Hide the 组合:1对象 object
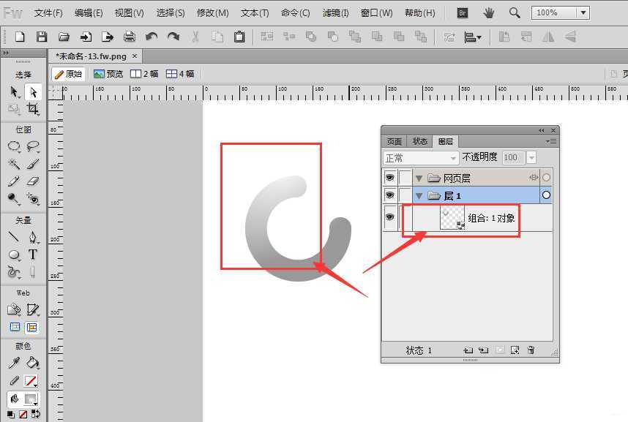Screen dimensions: 628x422 [390, 216]
